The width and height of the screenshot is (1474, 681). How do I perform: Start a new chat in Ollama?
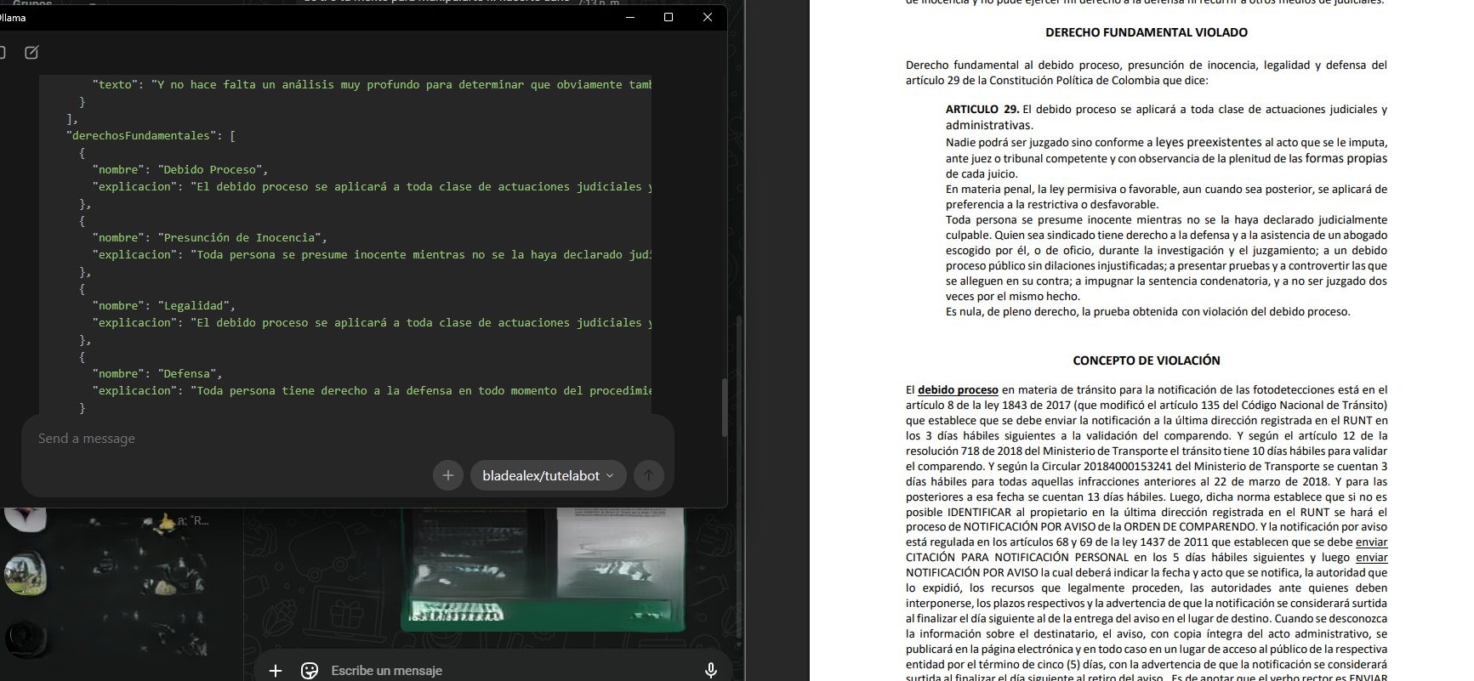pos(31,53)
